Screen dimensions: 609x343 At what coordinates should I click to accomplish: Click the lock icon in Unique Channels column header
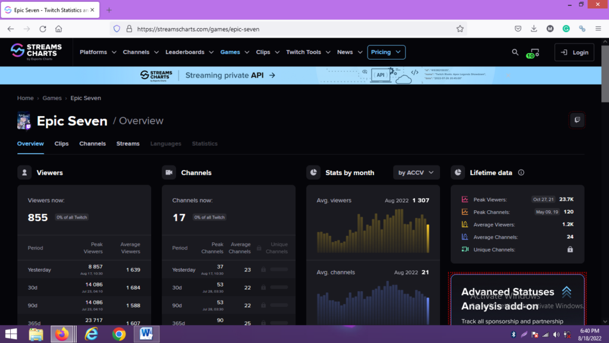[x=259, y=248]
